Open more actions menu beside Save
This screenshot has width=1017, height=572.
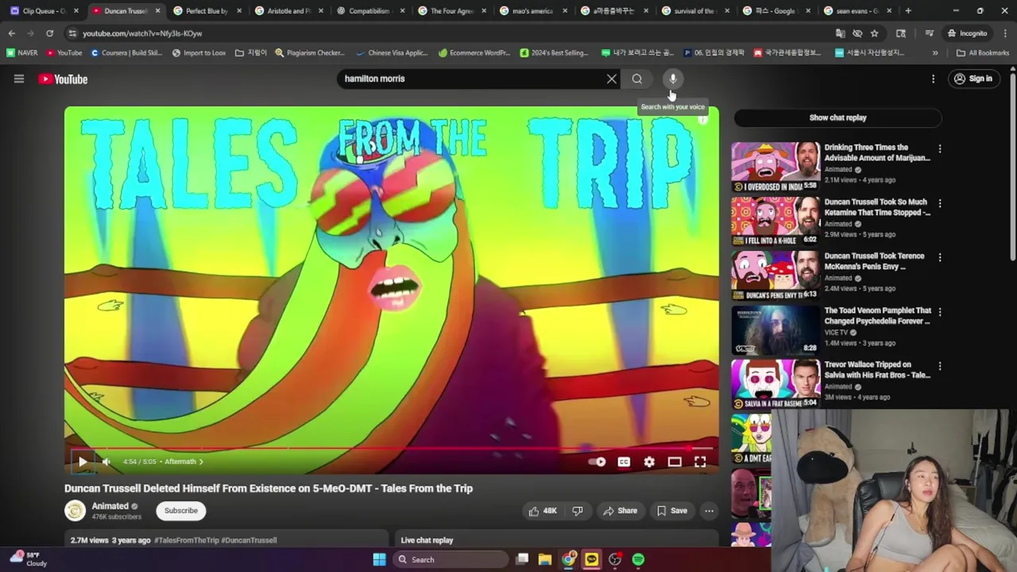709,511
